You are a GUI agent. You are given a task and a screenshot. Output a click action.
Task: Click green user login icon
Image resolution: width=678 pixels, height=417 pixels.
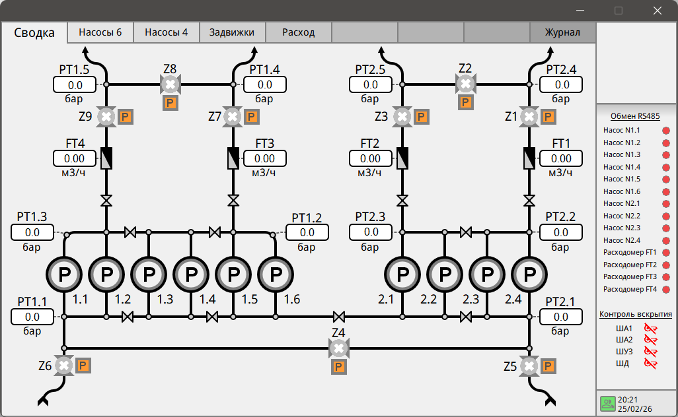click(x=607, y=404)
